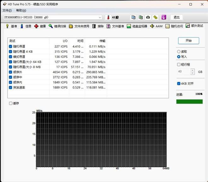Open the 磁盘监视器 disk monitor tab
This screenshot has height=182, width=208.
pyautogui.click(x=137, y=26)
